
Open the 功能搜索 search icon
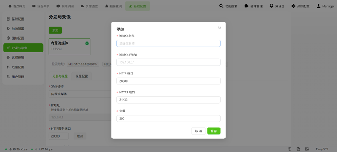221,6
